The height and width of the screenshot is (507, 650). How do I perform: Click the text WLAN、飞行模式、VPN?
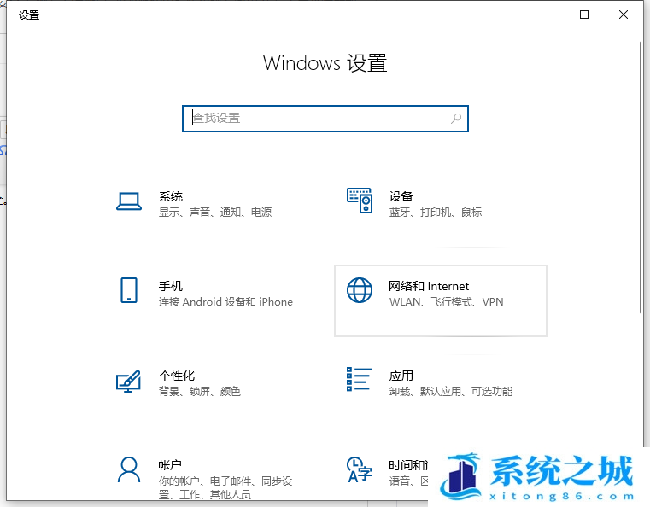446,301
